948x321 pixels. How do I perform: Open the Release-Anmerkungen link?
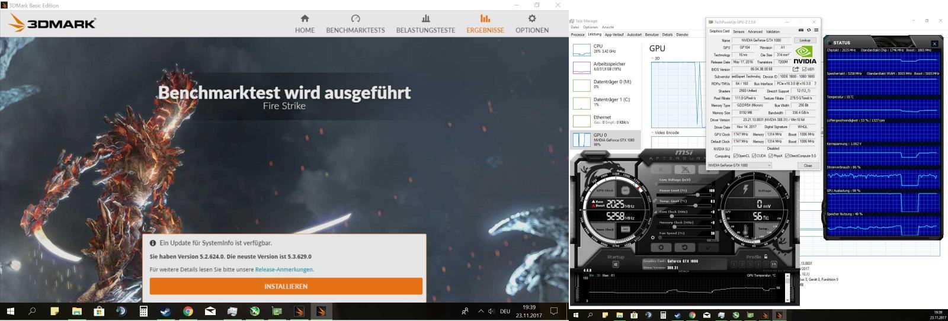click(284, 269)
